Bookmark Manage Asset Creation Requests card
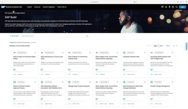The width and height of the screenshot is (188, 109). click(90, 82)
